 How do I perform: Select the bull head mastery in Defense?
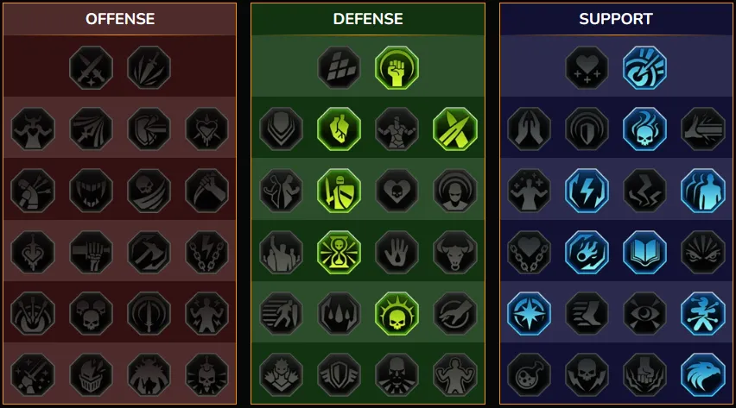(454, 252)
